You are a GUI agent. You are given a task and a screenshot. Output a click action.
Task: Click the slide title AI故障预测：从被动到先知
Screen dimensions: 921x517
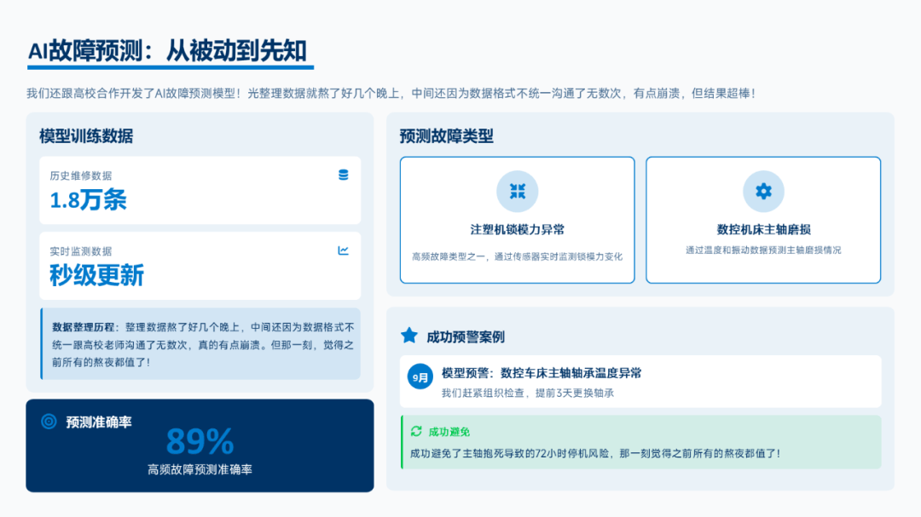167,51
